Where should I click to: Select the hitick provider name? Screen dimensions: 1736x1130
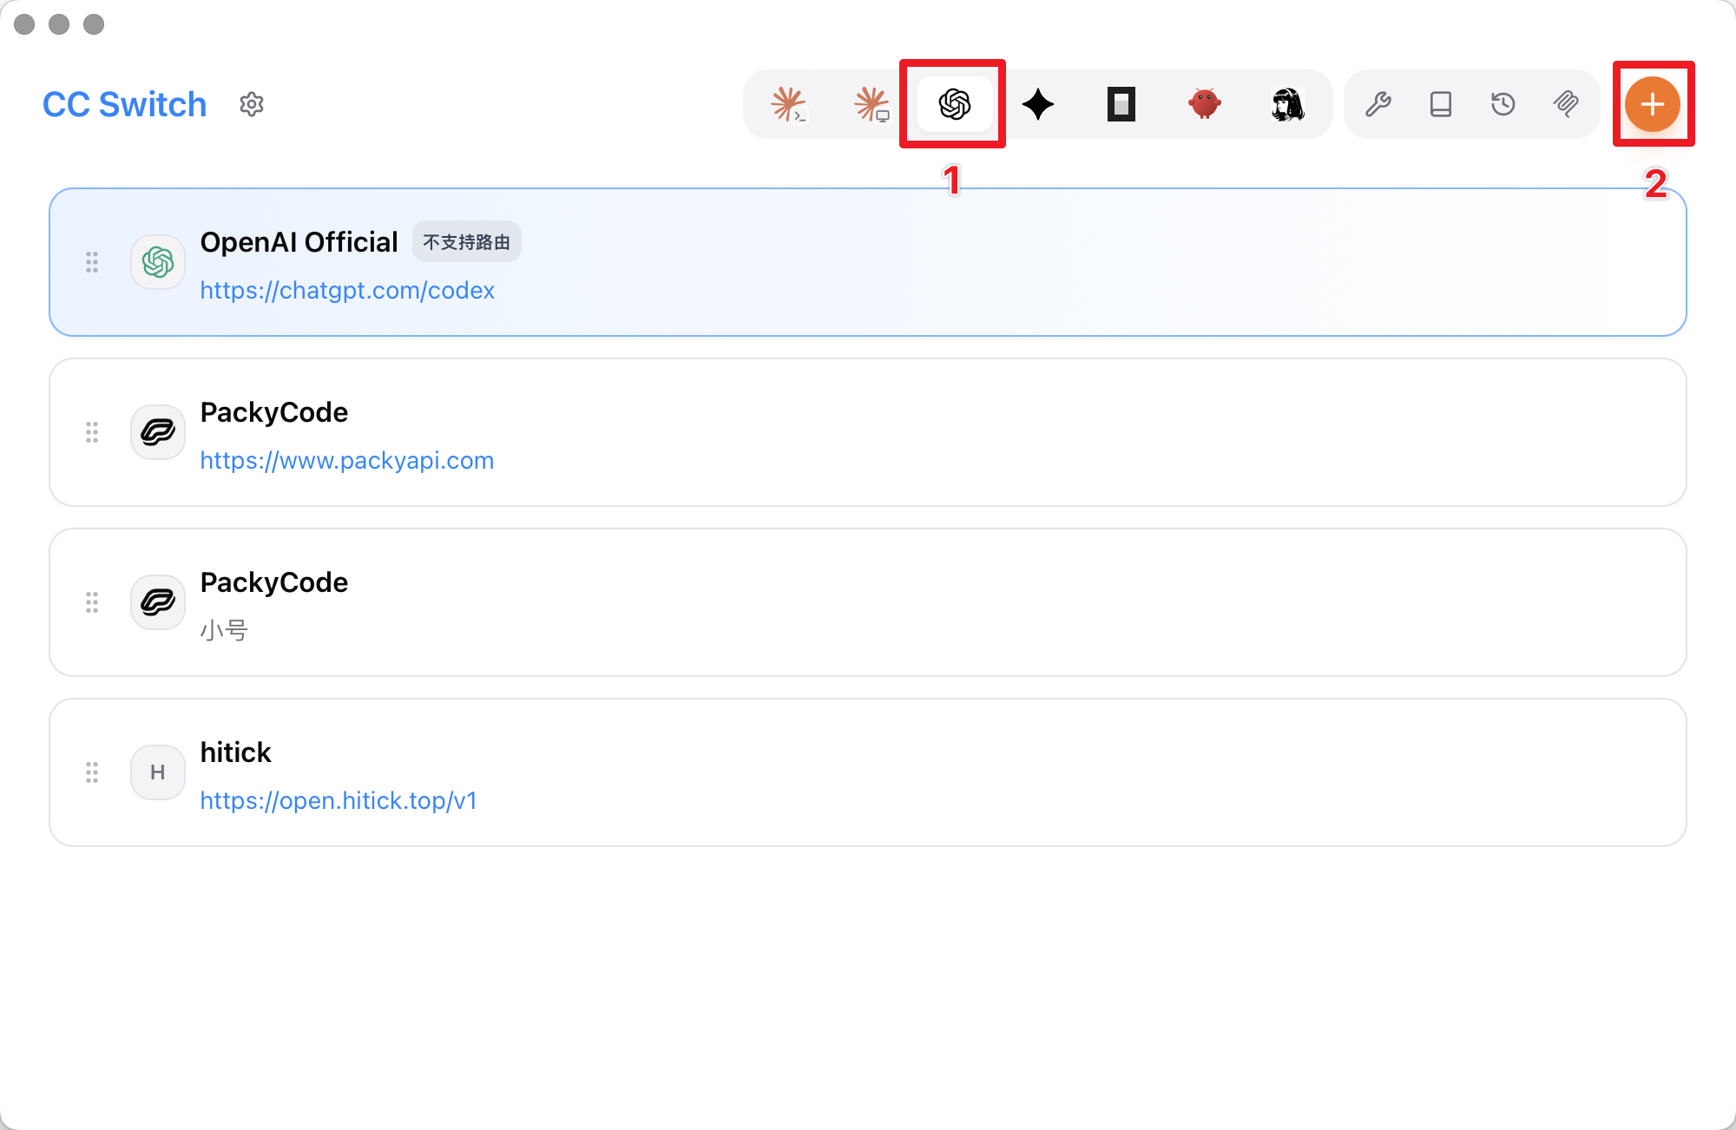235,752
